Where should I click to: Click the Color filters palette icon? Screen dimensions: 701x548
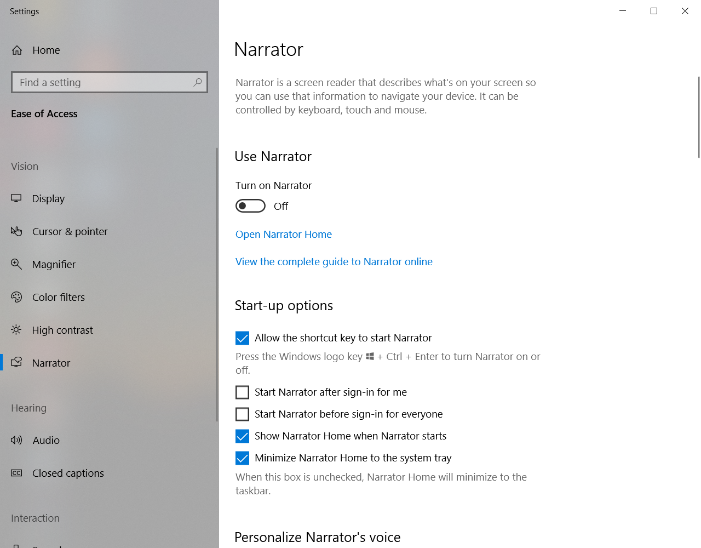point(16,297)
